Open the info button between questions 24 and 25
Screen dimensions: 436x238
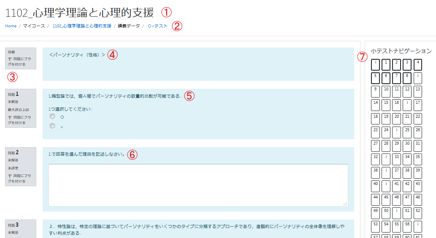coord(397,132)
